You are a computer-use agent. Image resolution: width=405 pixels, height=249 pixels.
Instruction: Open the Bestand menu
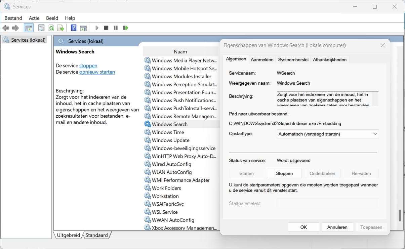[x=13, y=18]
